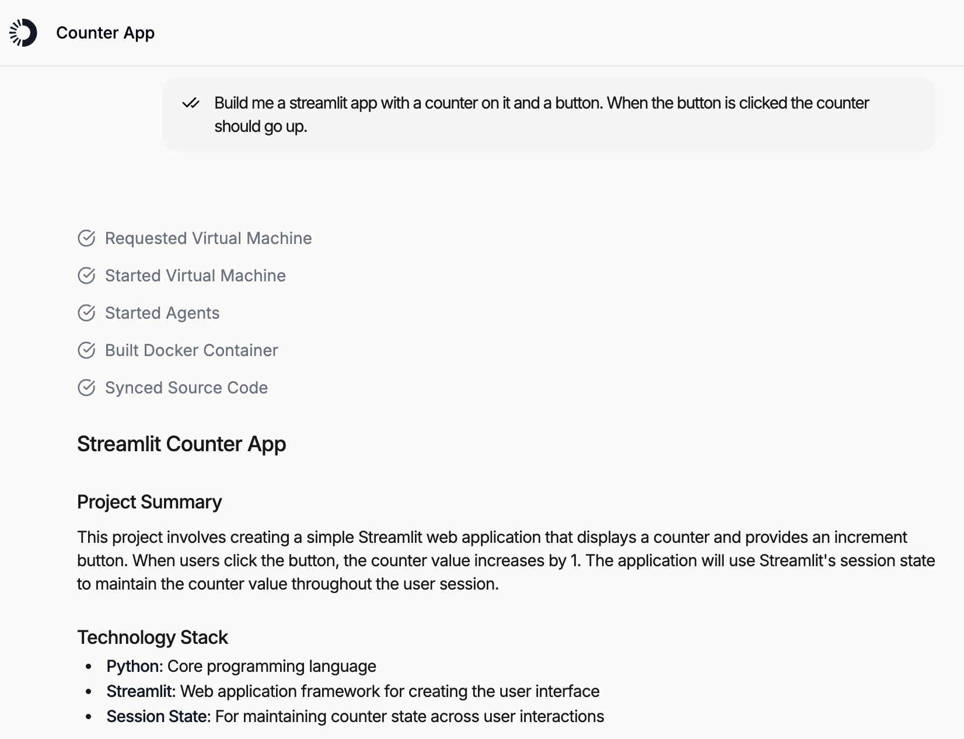Toggle the Synced Source Code completion indicator
Viewport: 964px width, 739px height.
(86, 387)
